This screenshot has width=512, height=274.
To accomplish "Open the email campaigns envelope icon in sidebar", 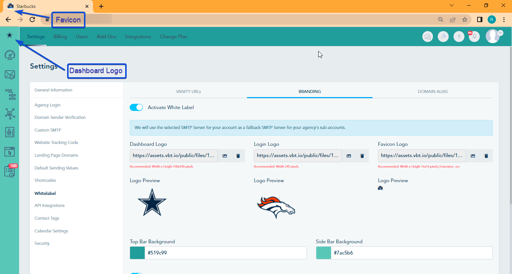I will click(10, 75).
